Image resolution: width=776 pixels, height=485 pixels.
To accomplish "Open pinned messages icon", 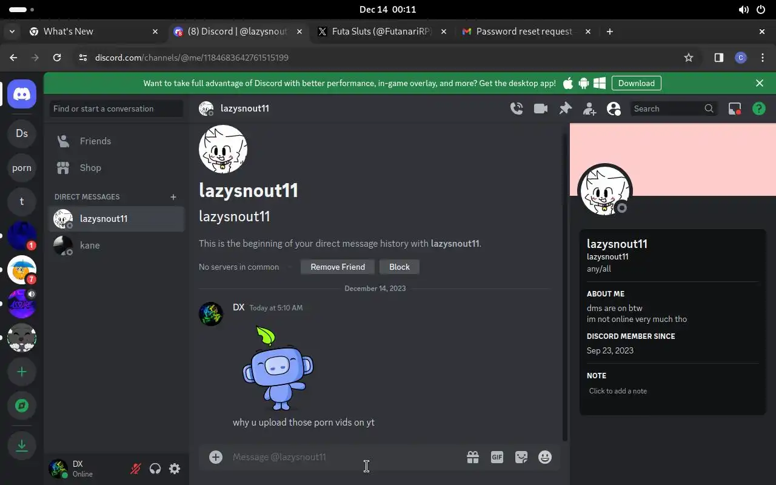I will click(x=565, y=109).
